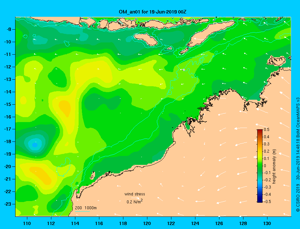
Task: Click the latitude axis label "-19"
Action: [x=8, y=154]
